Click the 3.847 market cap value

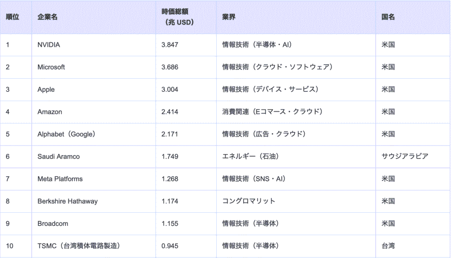(x=170, y=45)
